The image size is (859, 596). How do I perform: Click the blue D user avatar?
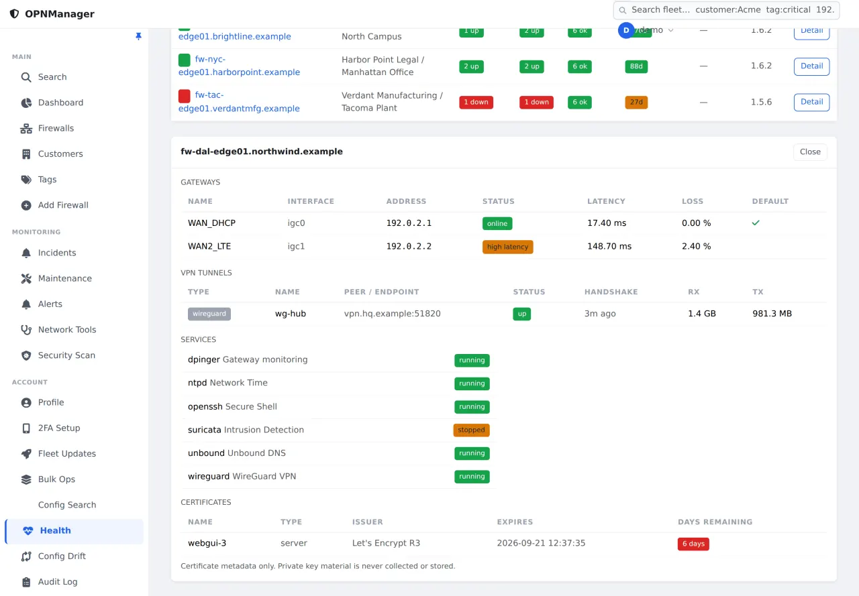click(626, 30)
